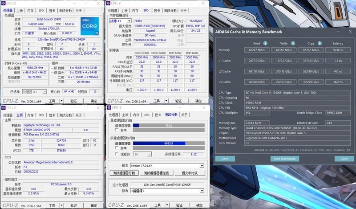This screenshot has width=356, height=209.
Task: Click the L1 Cache Write 1472.5 GB/s field
Action: [x=284, y=61]
